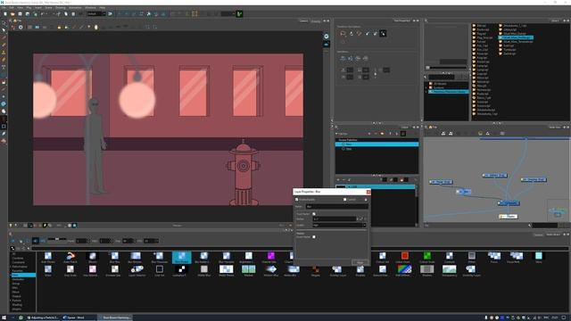Screen dimensions: 571x321
Task: Click the Save icon in the top toolbar
Action: 20,14
